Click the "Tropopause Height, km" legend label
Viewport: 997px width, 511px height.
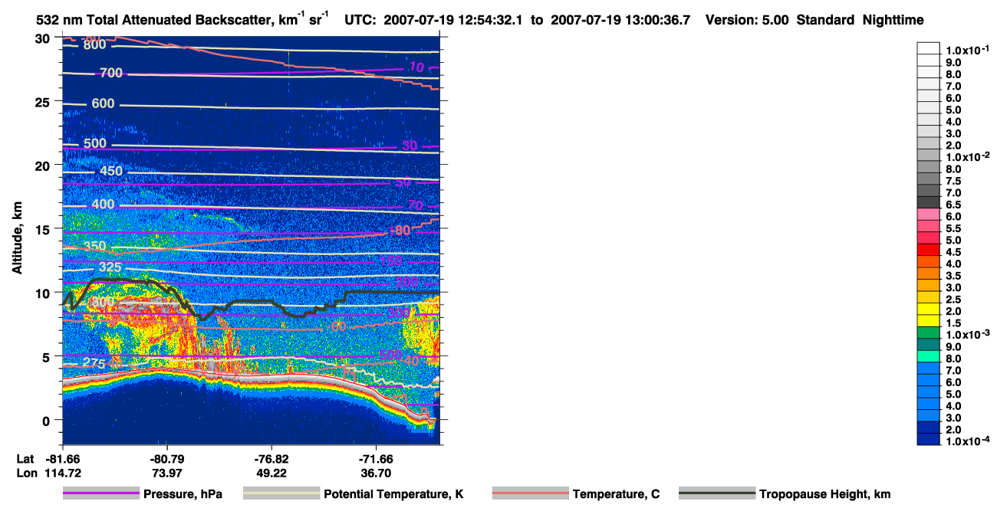tap(824, 494)
